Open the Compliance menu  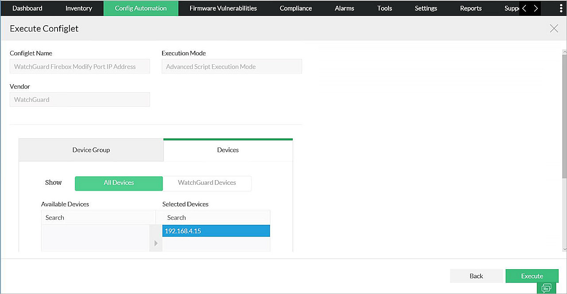click(295, 8)
